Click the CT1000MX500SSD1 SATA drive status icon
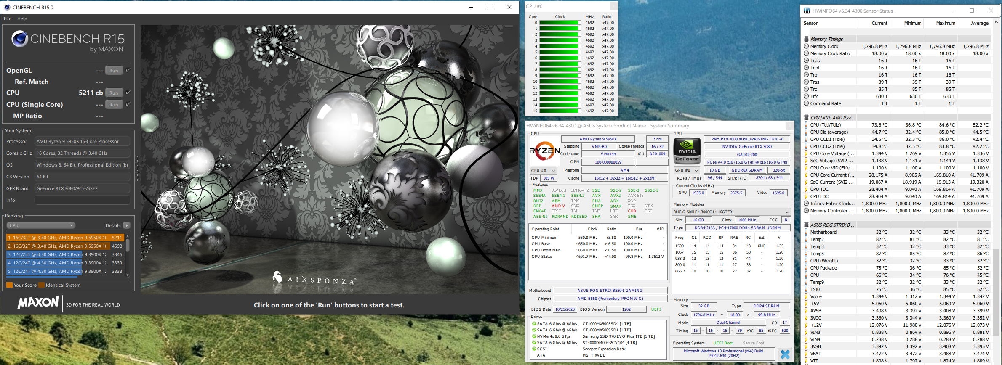Viewport: 1002px width, 365px height. tap(534, 330)
